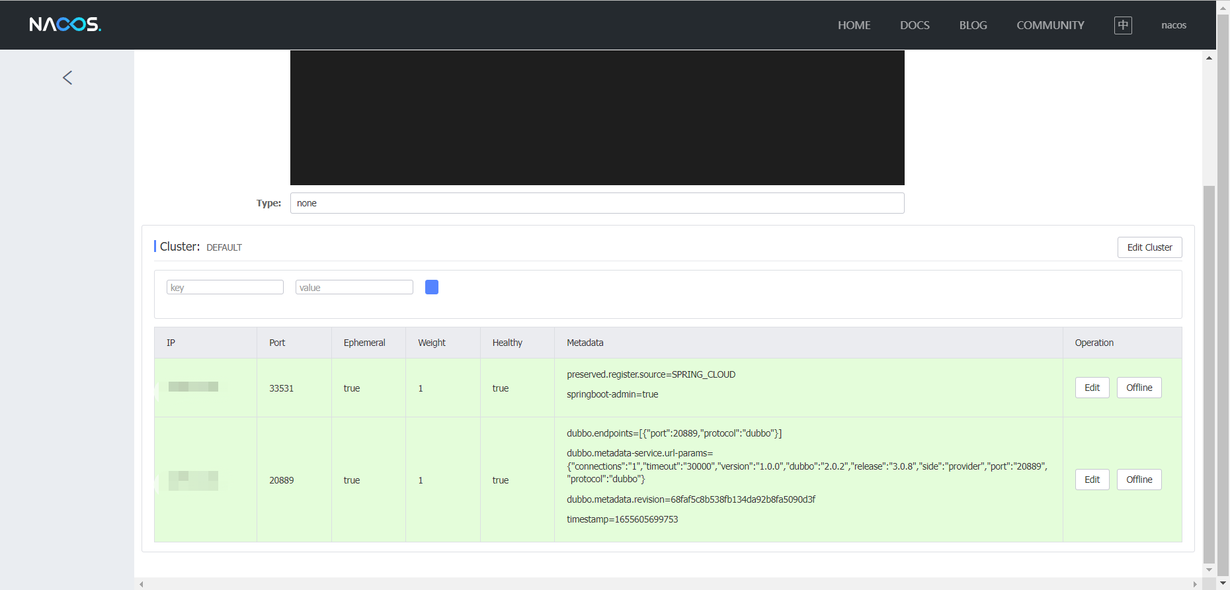Click the dubbo.endpoints metadata line
Viewport: 1230px width, 590px height.
674,433
